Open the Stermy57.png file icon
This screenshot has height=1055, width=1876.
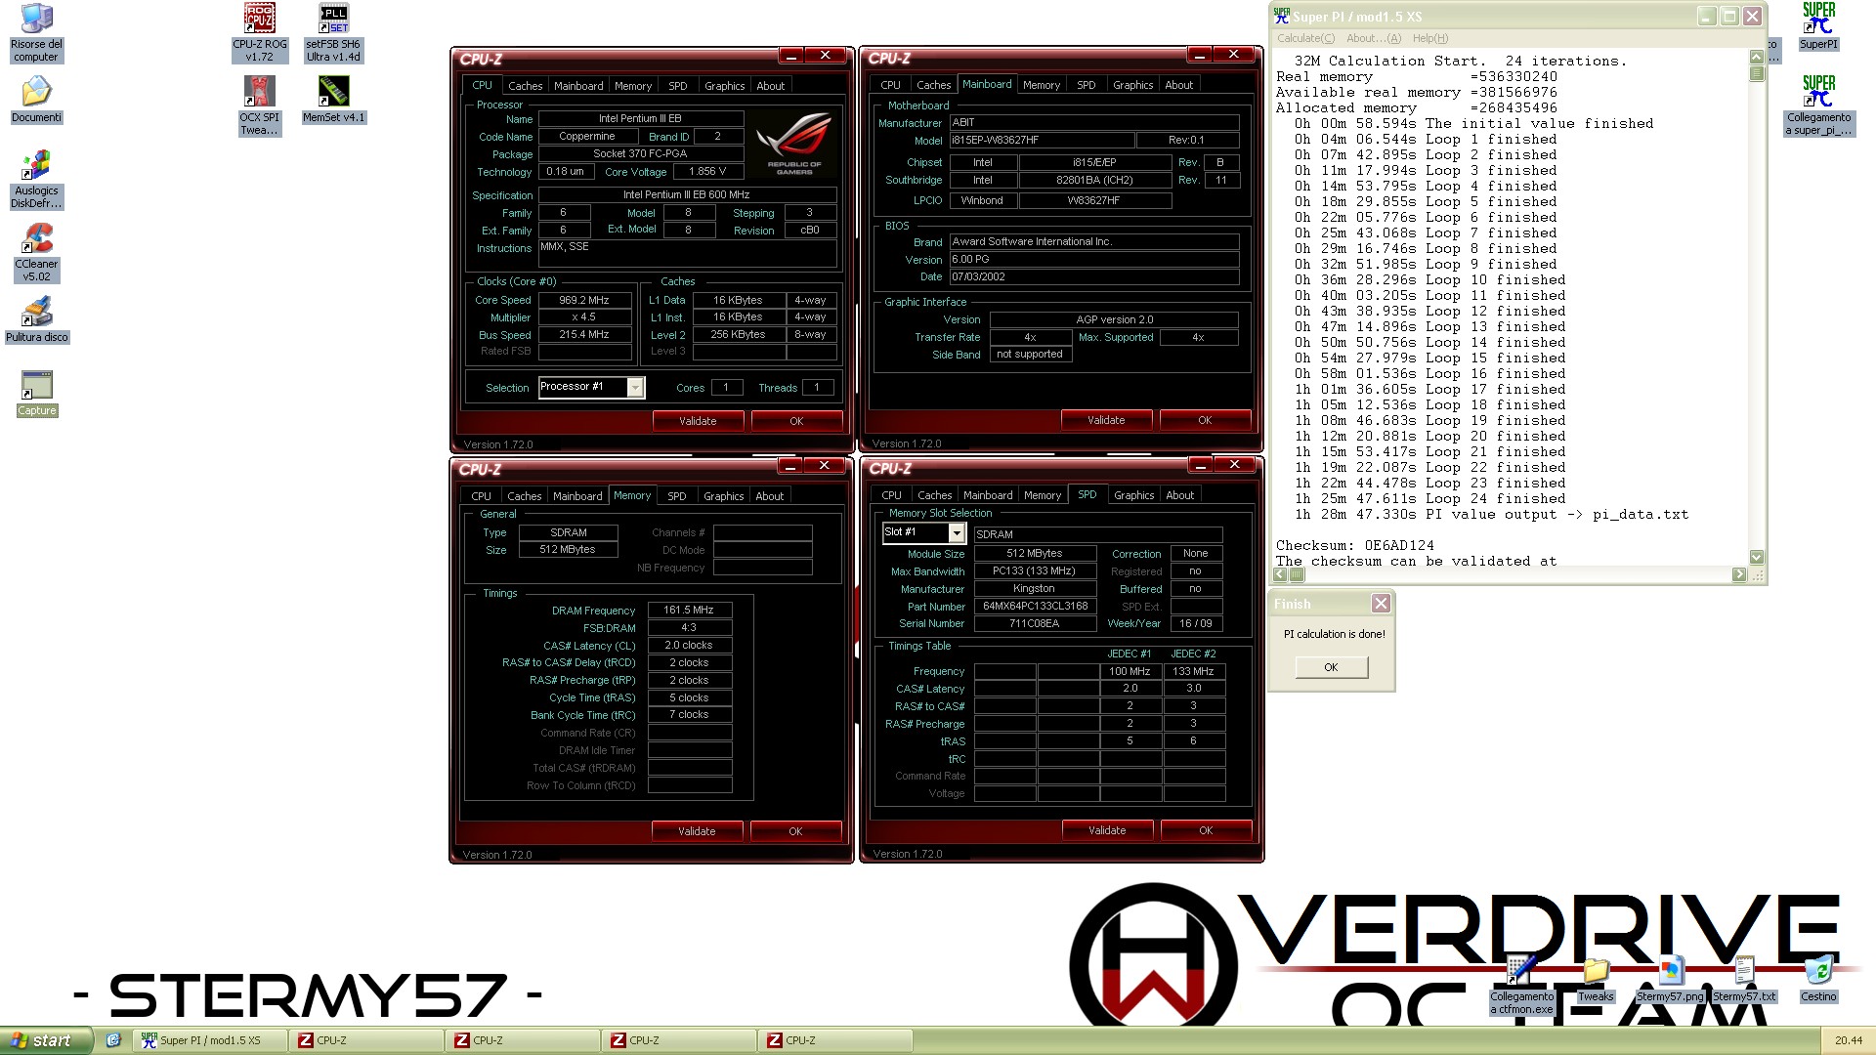1670,980
